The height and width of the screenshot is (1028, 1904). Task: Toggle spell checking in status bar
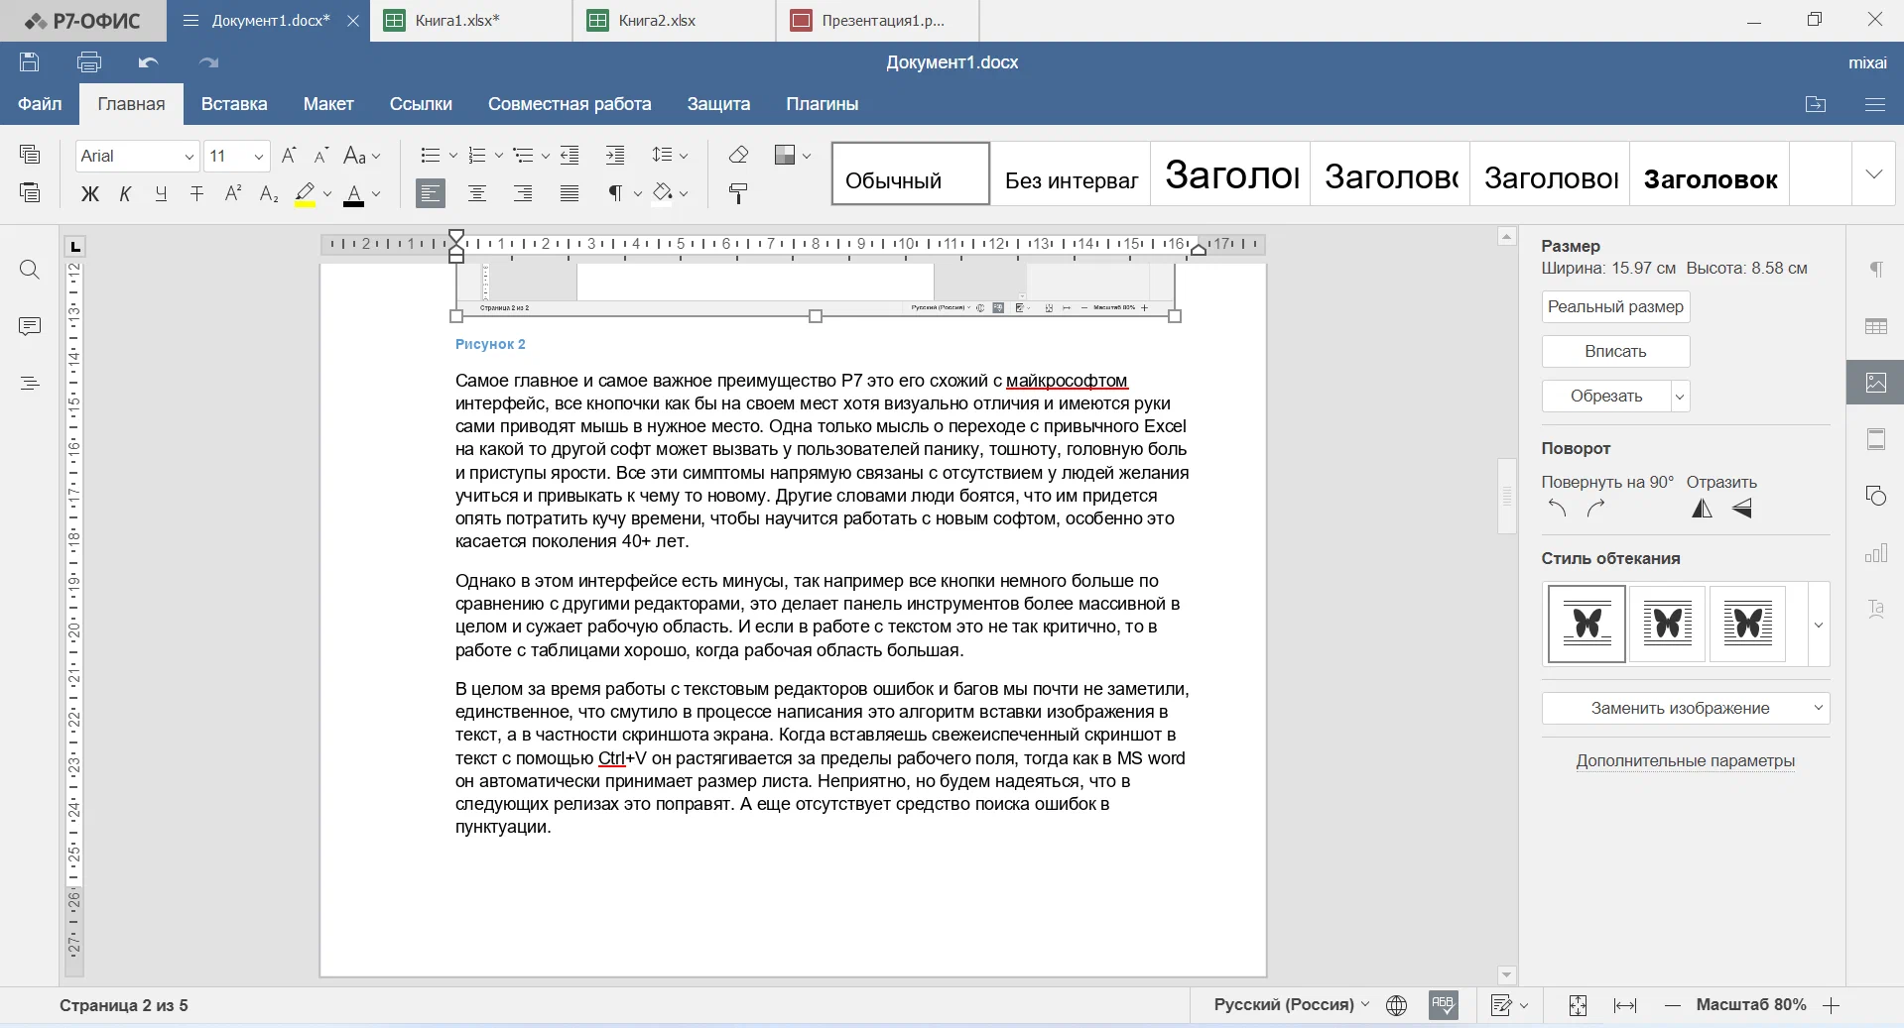pyautogui.click(x=1443, y=1005)
